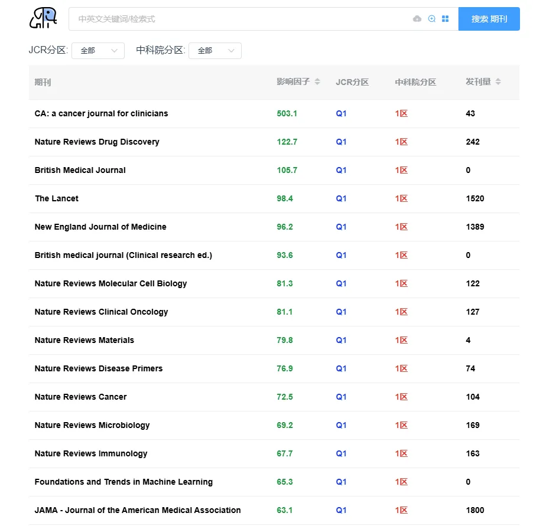533x526 pixels.
Task: Click the JCR分区 column header
Action: click(x=352, y=82)
